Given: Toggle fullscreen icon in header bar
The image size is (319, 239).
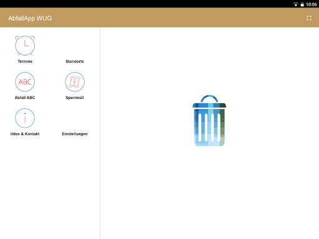Looking at the screenshot, I should point(309,18).
